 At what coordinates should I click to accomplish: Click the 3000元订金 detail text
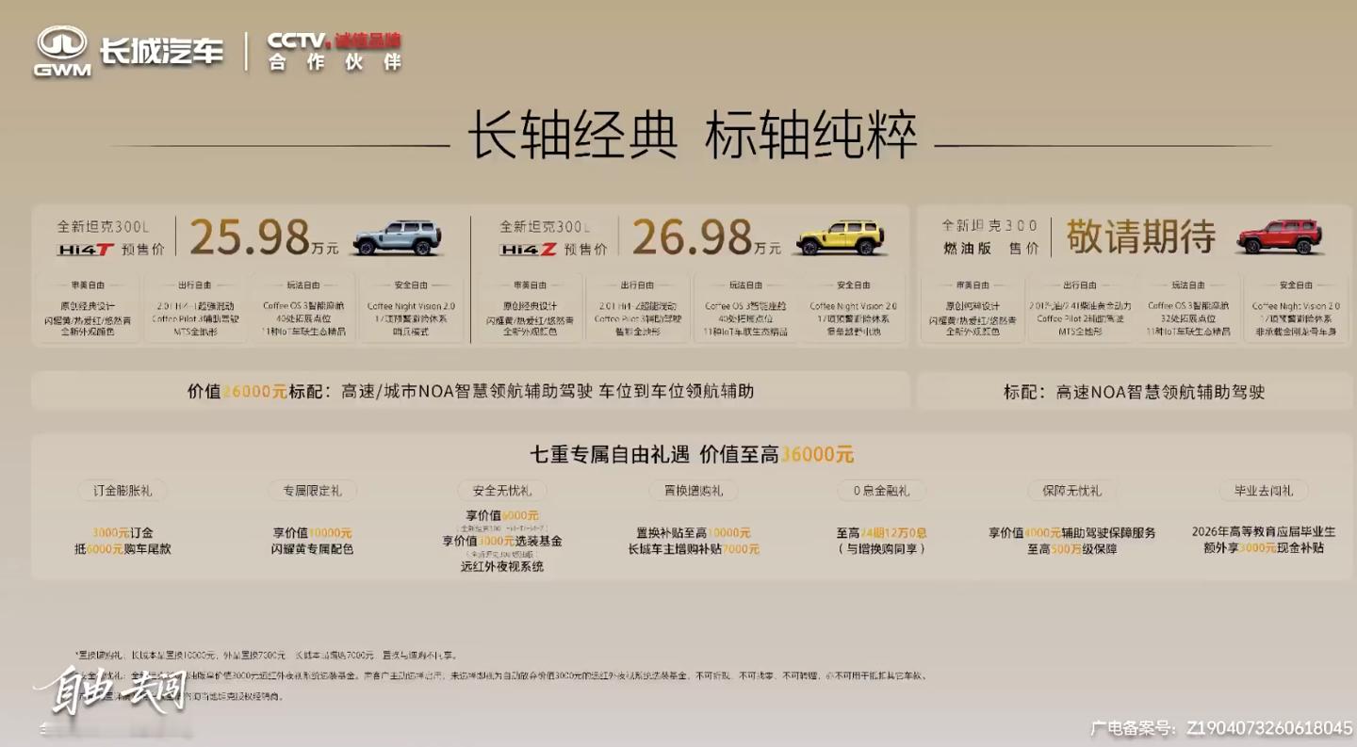click(x=123, y=533)
